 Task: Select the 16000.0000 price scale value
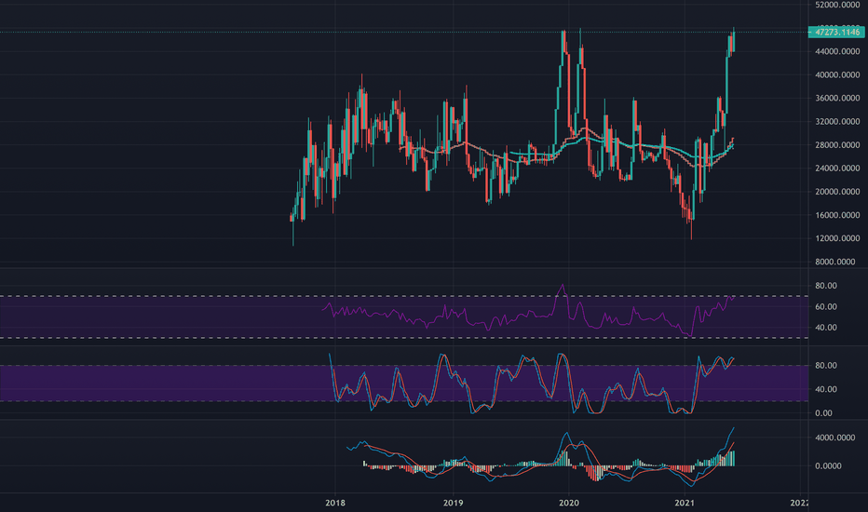click(x=837, y=215)
